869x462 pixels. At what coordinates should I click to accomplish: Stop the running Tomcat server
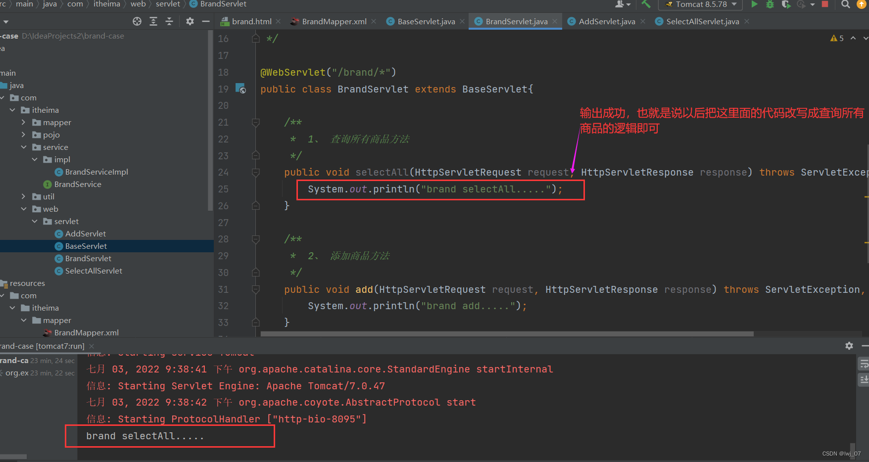click(825, 4)
